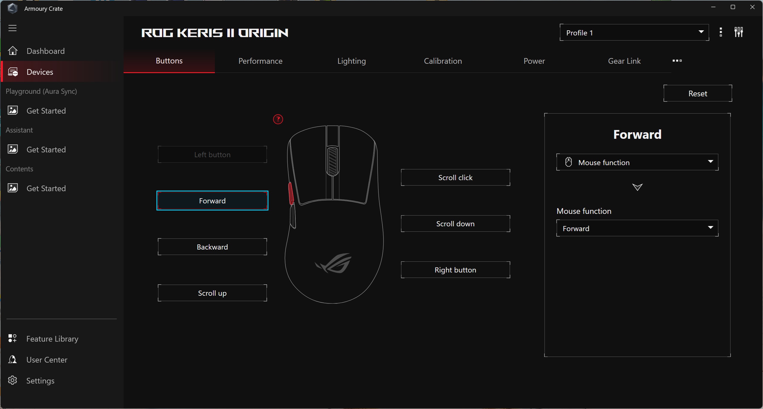Maximize the Armoury Crate window
Screen dimensions: 763x409
[x=733, y=7]
